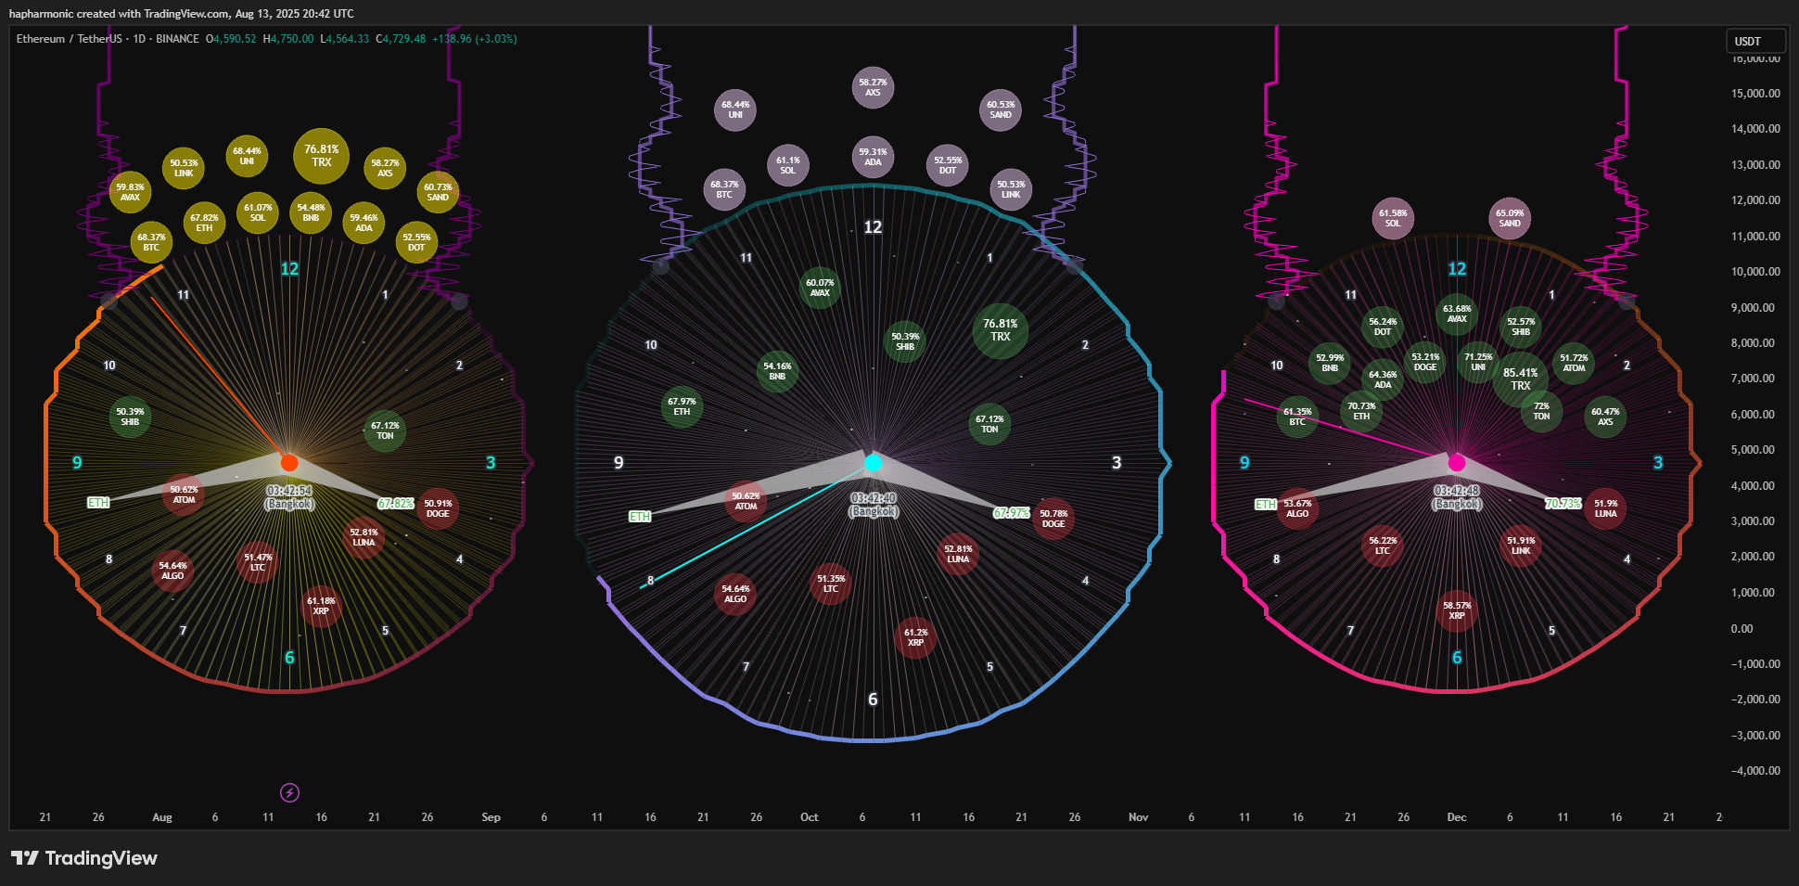Click the 51.35% LTC red bubble
The image size is (1799, 886).
830,584
